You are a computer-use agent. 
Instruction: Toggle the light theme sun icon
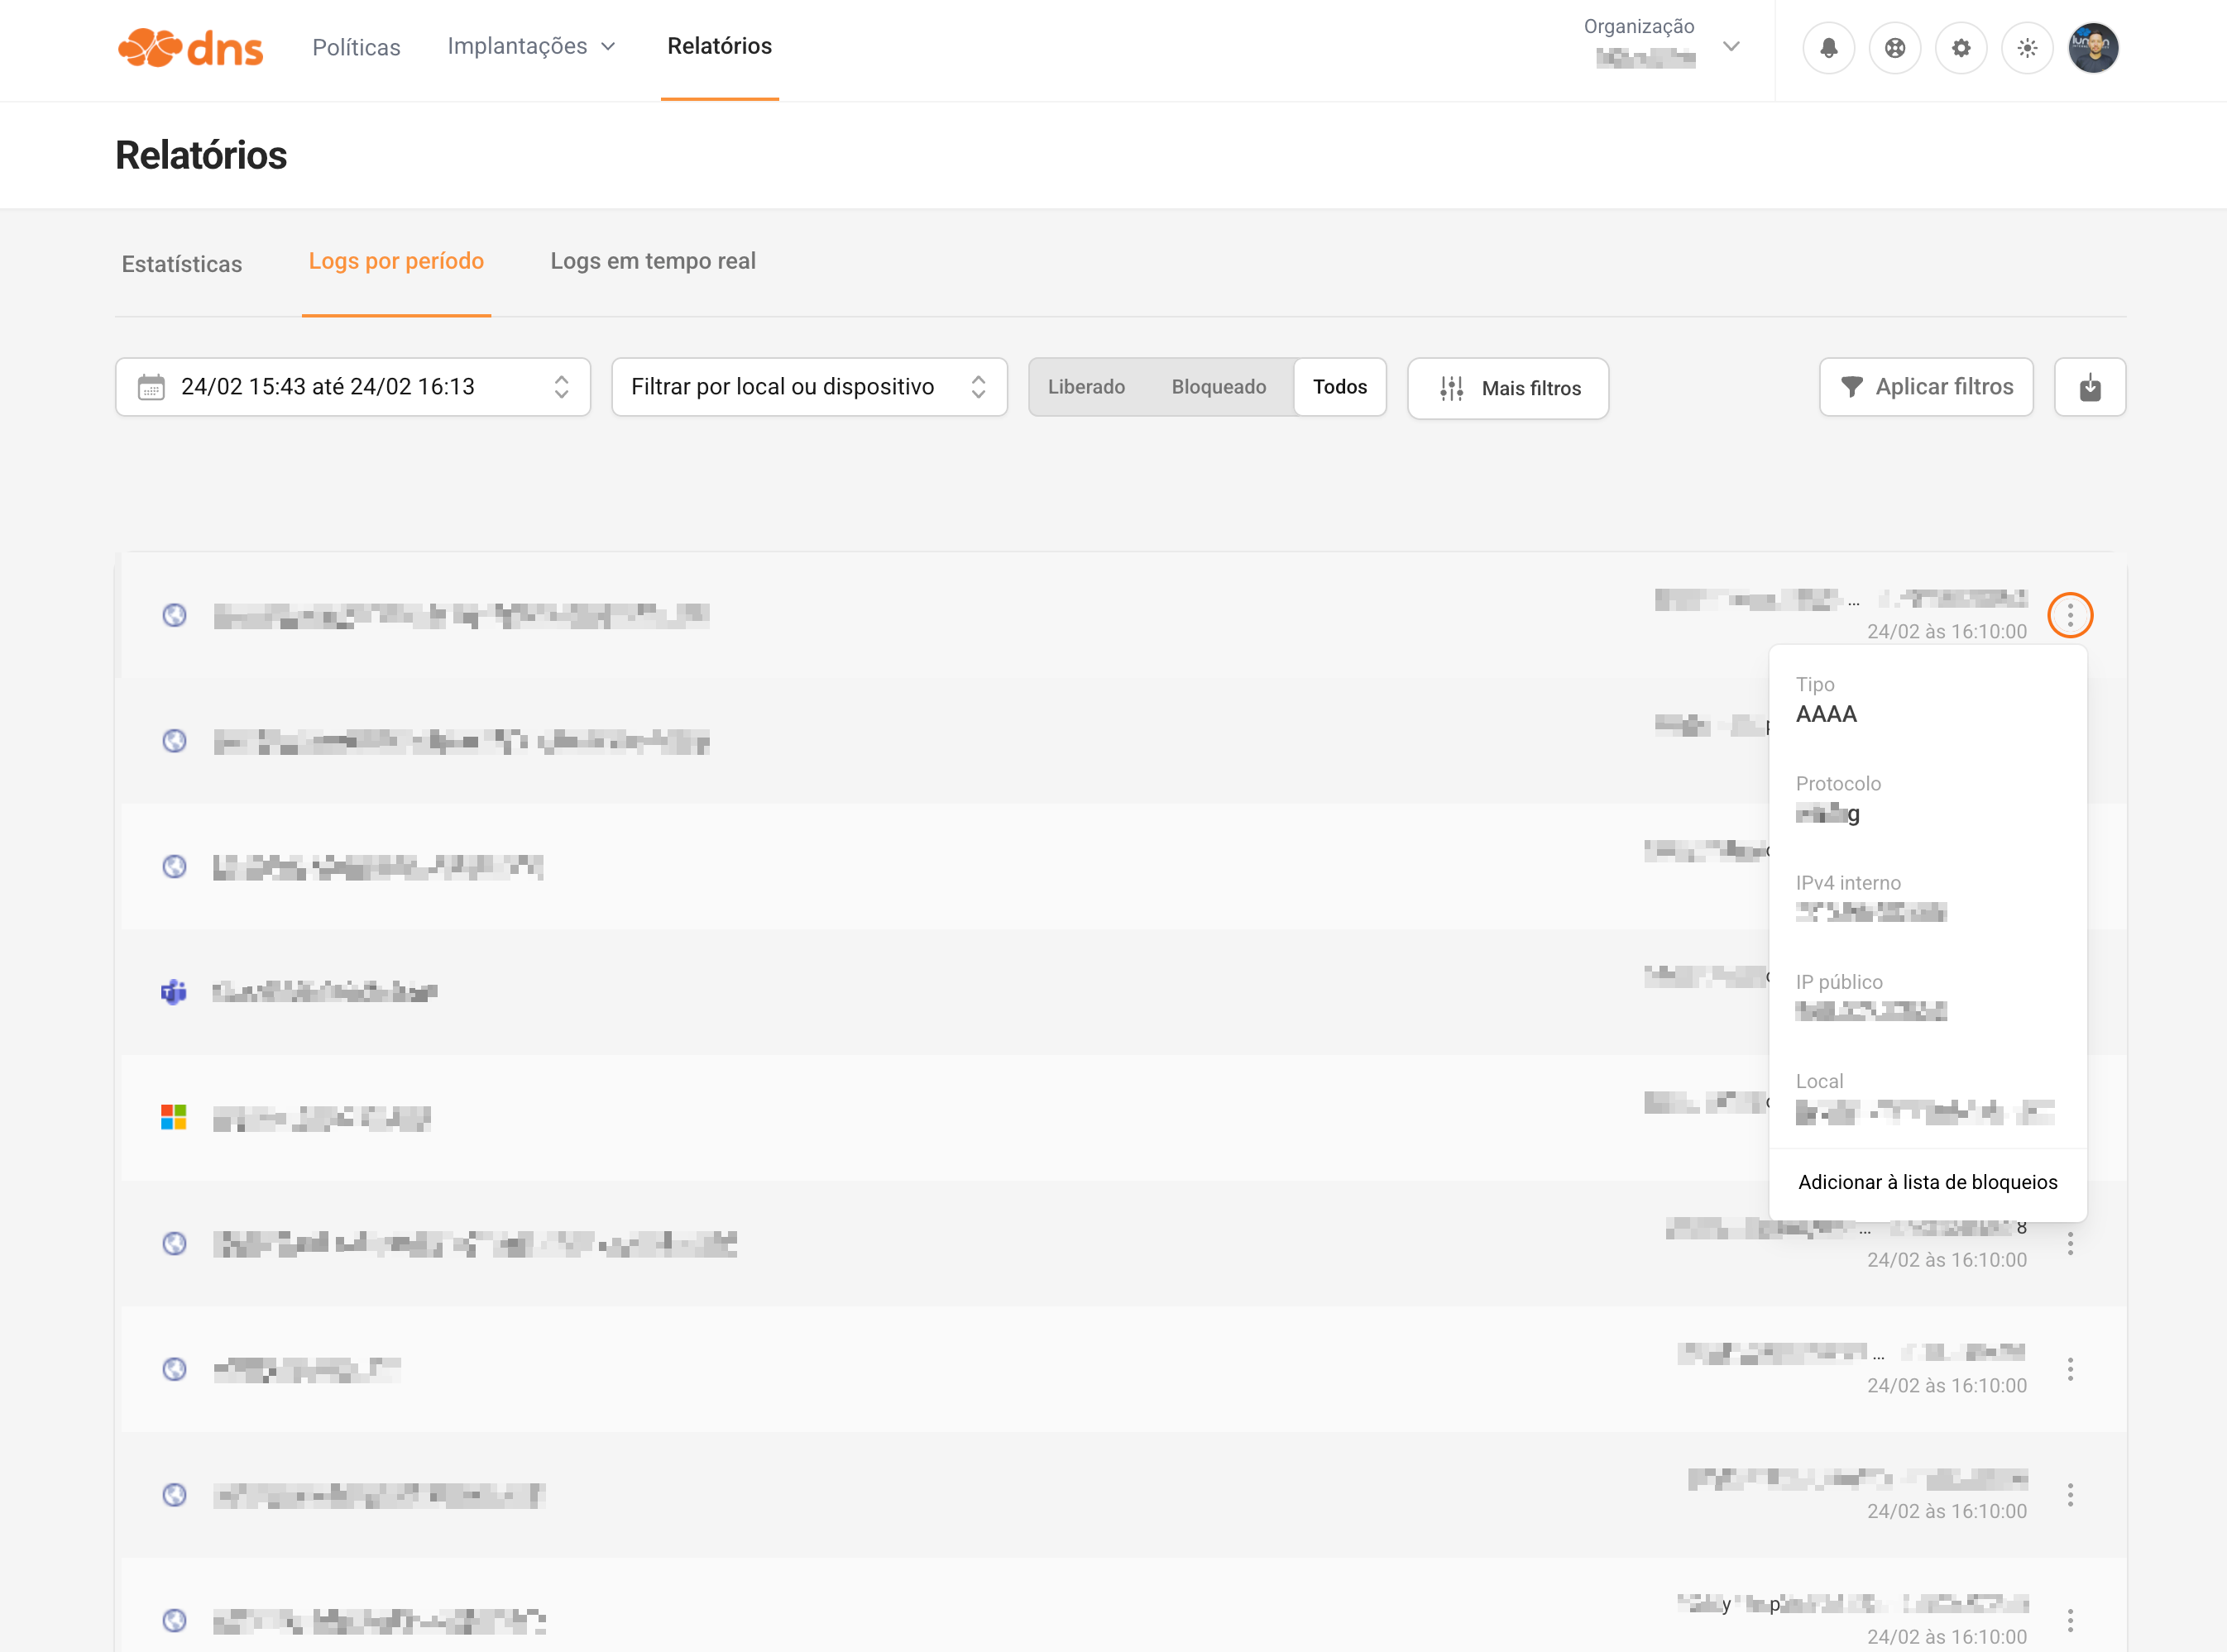pyautogui.click(x=2027, y=47)
